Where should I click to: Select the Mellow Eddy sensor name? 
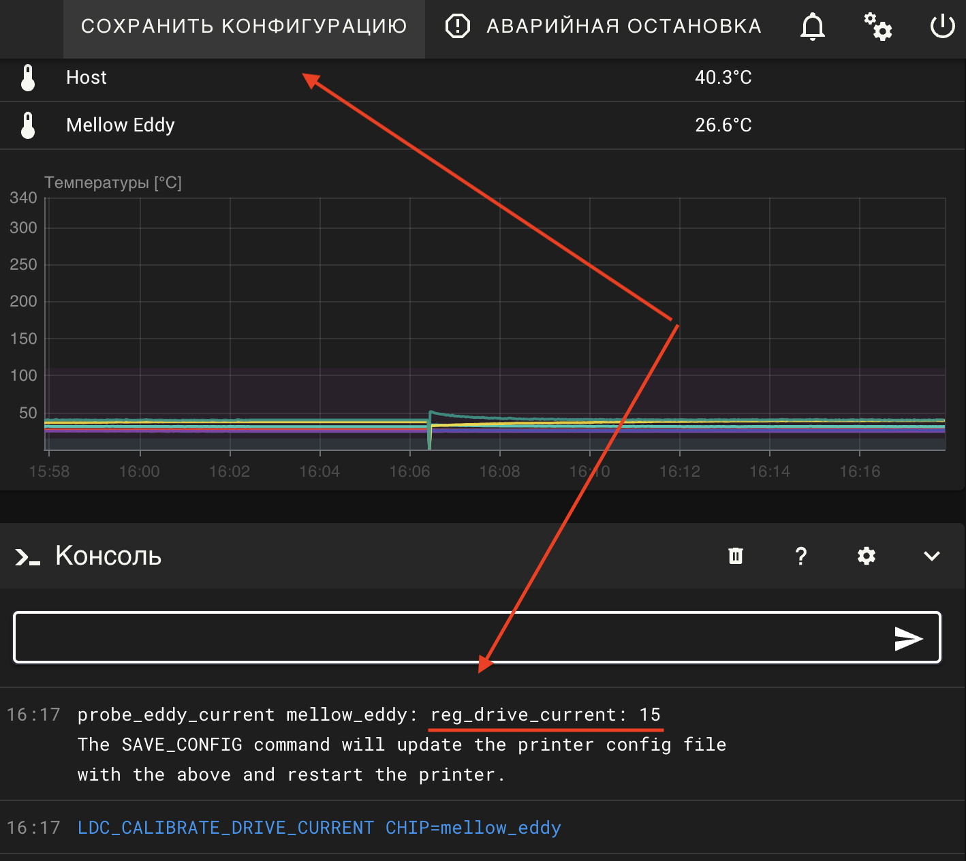coord(121,125)
